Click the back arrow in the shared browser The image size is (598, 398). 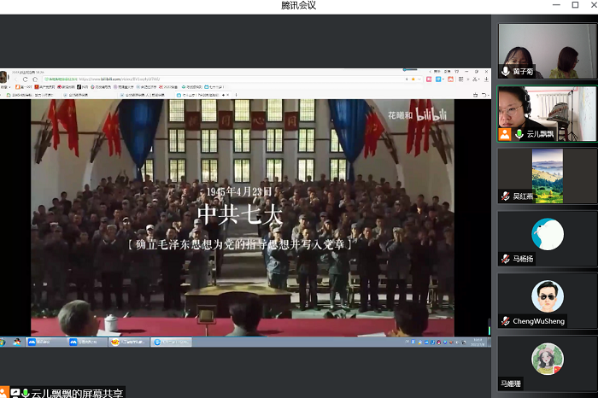point(15,79)
